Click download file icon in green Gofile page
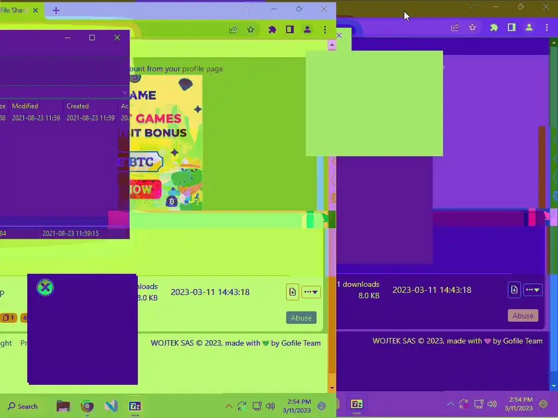 coord(292,292)
